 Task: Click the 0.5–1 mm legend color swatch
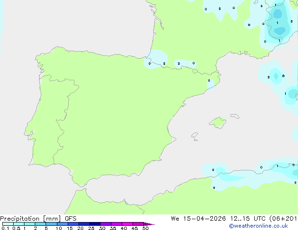19,224
